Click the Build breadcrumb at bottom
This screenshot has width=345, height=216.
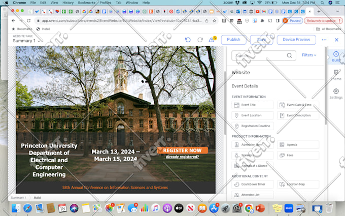click(37, 198)
